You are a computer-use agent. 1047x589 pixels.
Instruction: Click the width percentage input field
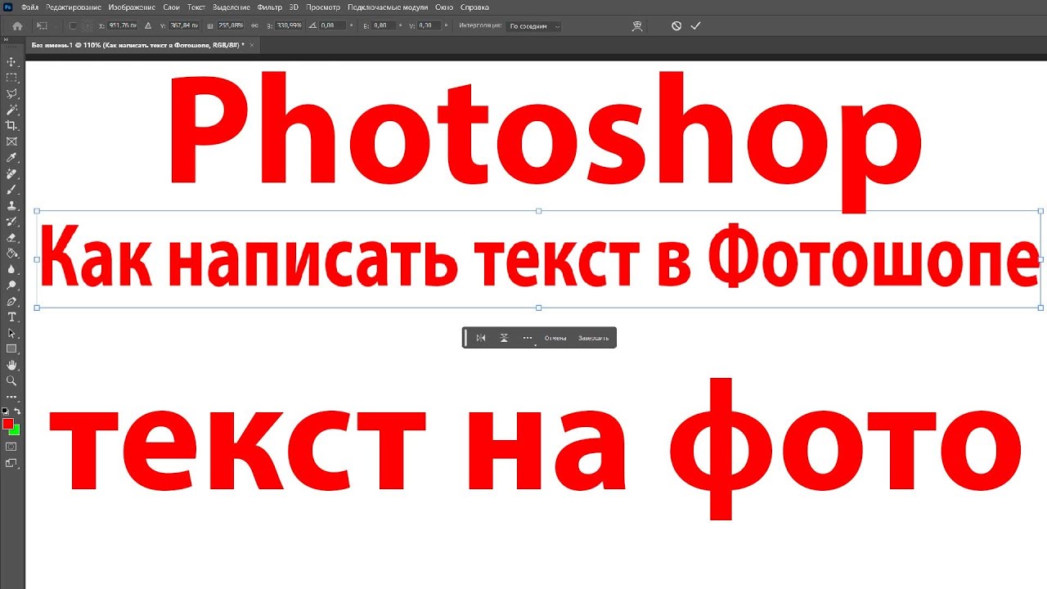[x=231, y=26]
